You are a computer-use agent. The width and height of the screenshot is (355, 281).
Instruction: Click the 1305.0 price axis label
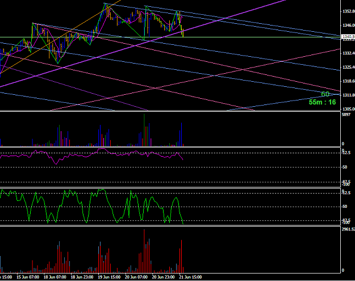click(x=349, y=109)
